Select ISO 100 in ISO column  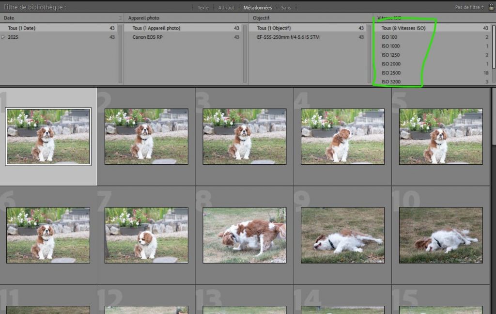389,37
